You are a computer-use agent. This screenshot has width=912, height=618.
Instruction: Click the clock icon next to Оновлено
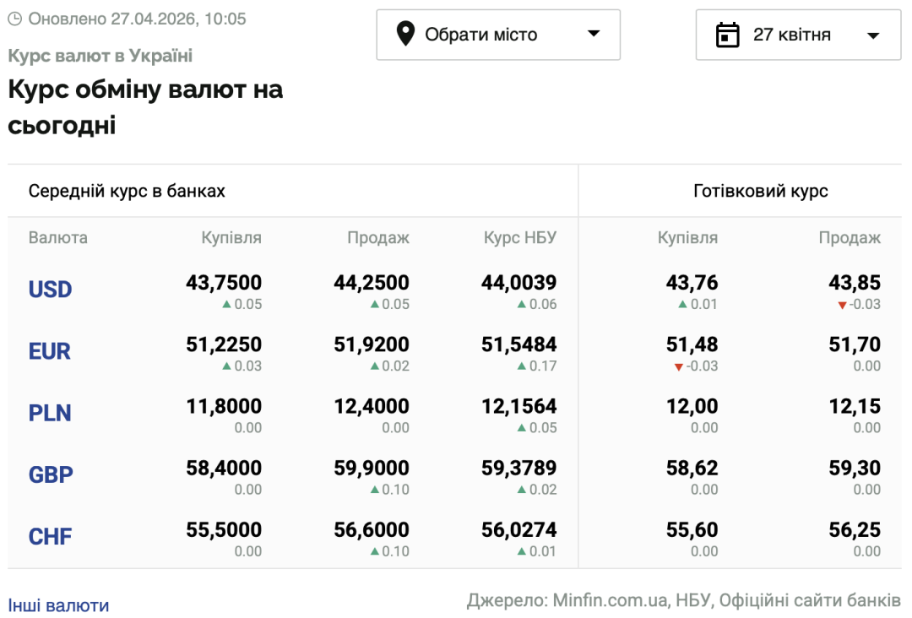[14, 19]
